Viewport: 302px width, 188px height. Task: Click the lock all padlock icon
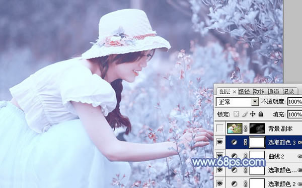261,114
